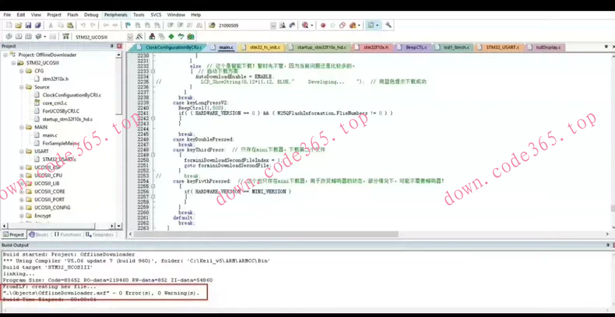615x317 pixels.
Task: Click the Open file folder icon
Action: tap(18, 26)
